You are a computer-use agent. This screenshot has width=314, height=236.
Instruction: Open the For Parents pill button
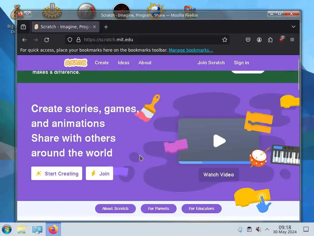click(159, 209)
